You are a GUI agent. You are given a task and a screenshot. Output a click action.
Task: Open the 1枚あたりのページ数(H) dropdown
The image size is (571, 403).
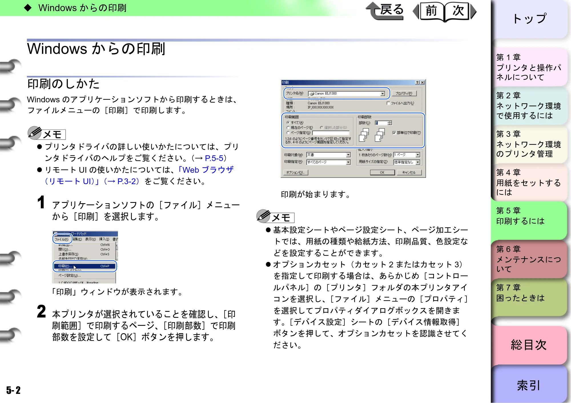407,155
